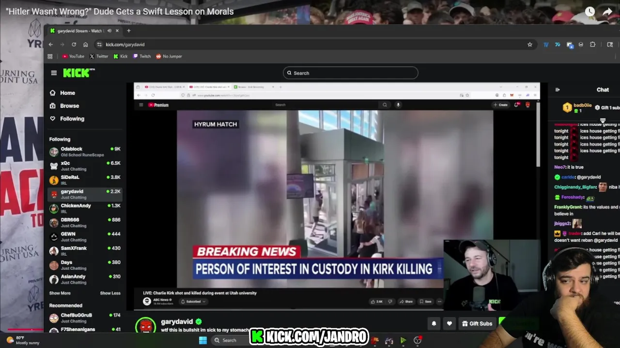Viewport: 620px width, 348px height.
Task: Follow garydavid with the heart button
Action: click(449, 324)
